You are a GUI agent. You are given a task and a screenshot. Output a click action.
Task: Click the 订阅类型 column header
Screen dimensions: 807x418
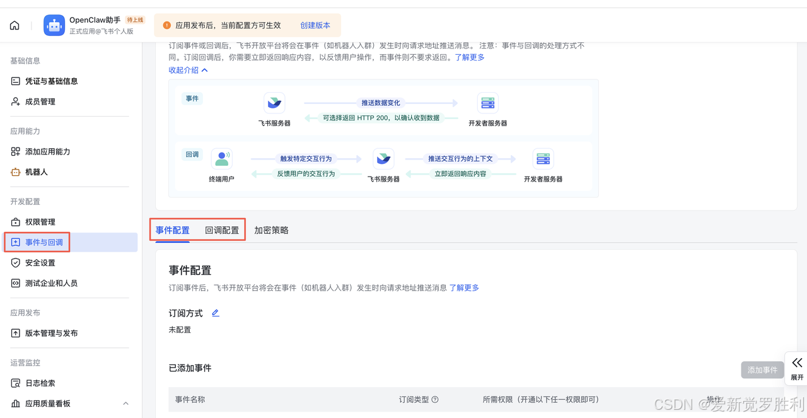(x=414, y=399)
